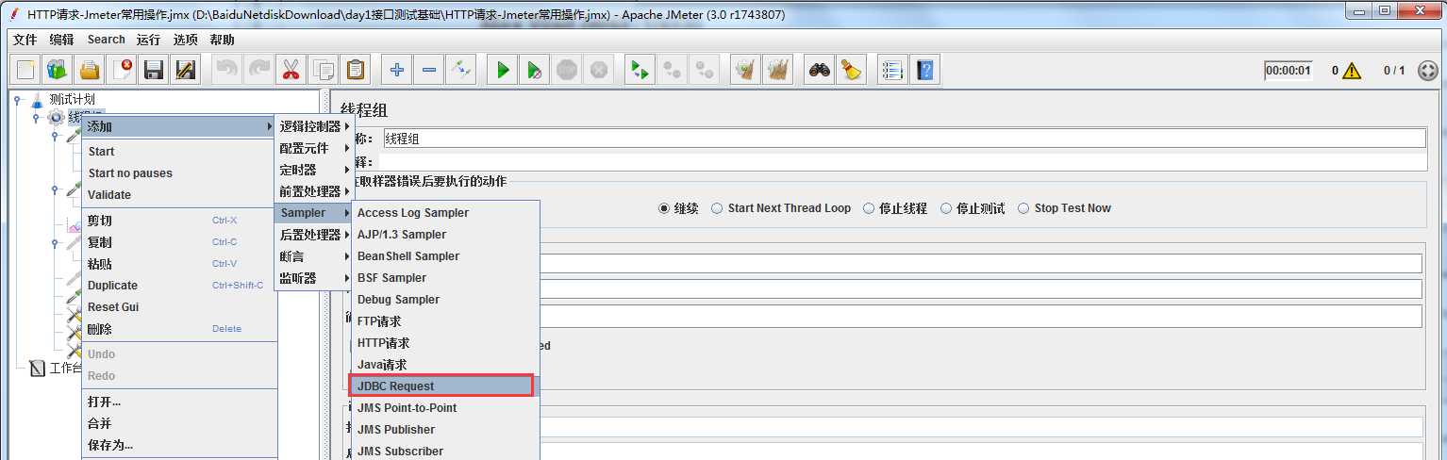Expand the 前置处理器 submenu

click(313, 191)
